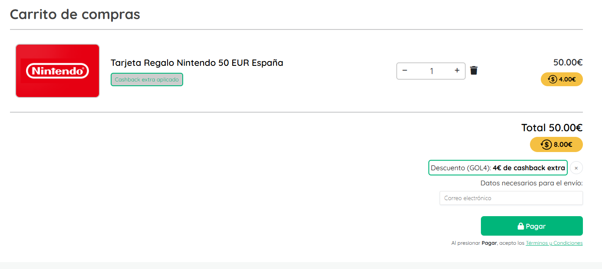Click the quantity field showing 1
602x269 pixels.
pyautogui.click(x=431, y=71)
